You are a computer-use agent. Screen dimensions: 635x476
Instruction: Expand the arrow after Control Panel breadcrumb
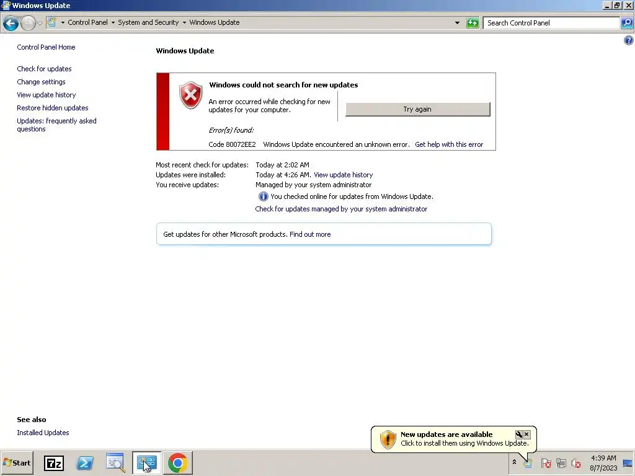click(113, 23)
